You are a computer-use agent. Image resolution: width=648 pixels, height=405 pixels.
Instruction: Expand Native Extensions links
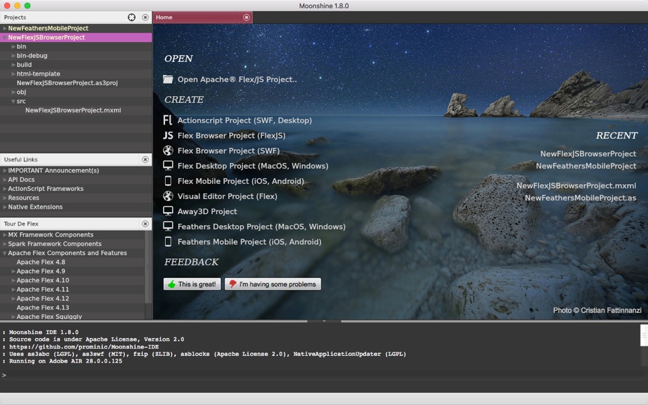5,207
